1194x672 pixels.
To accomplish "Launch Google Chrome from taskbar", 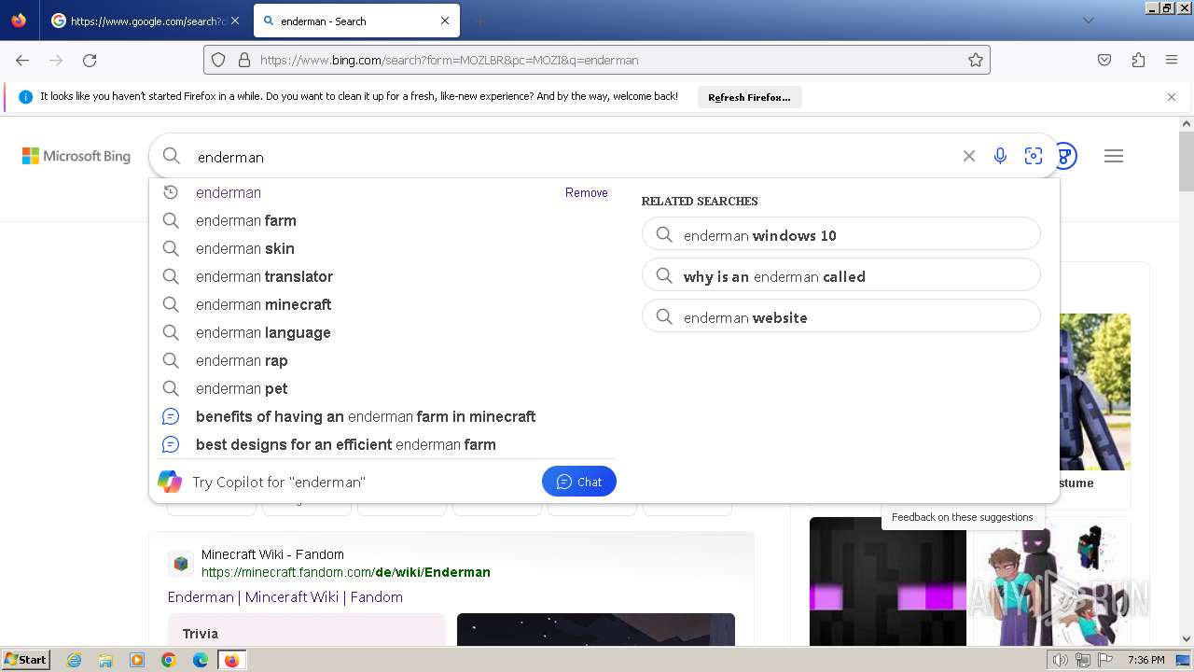I will [169, 660].
